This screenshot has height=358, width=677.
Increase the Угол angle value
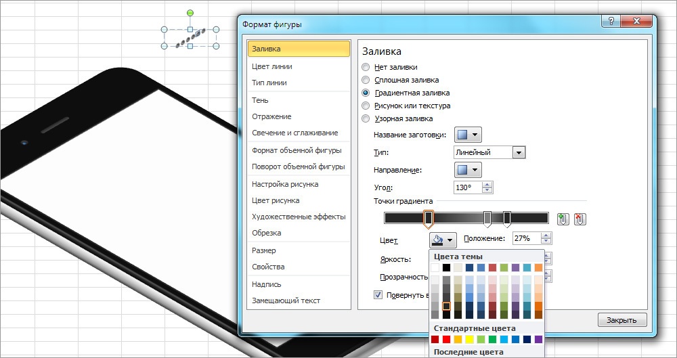(487, 185)
